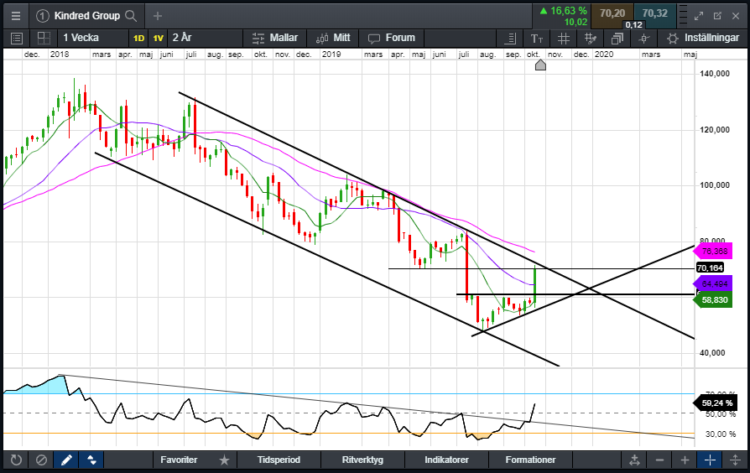Click the crosshair icon in top toolbar
750x473 pixels.
(643, 38)
